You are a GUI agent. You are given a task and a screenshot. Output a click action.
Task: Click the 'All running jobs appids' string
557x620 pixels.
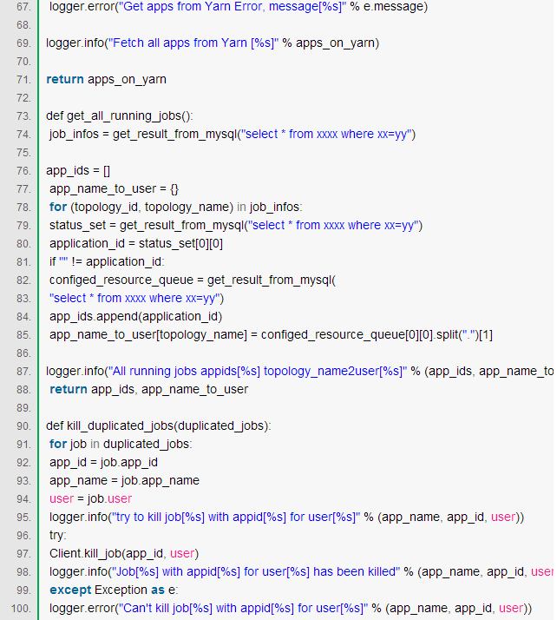pos(258,372)
